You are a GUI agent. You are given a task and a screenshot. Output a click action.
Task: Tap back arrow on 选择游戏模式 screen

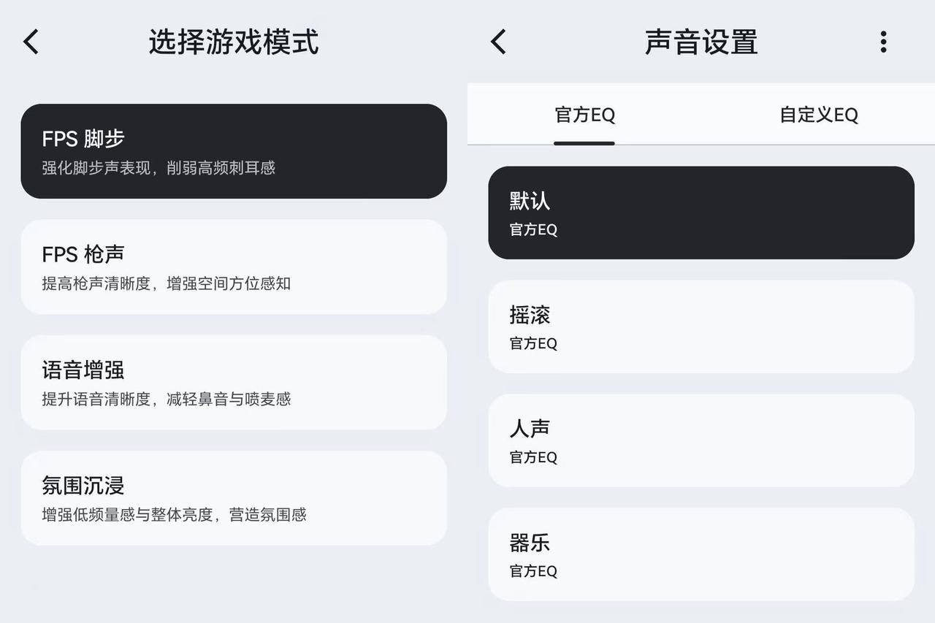tap(31, 42)
